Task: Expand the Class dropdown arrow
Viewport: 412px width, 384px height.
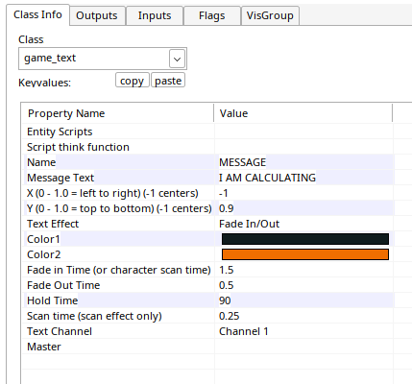Action: pos(177,59)
